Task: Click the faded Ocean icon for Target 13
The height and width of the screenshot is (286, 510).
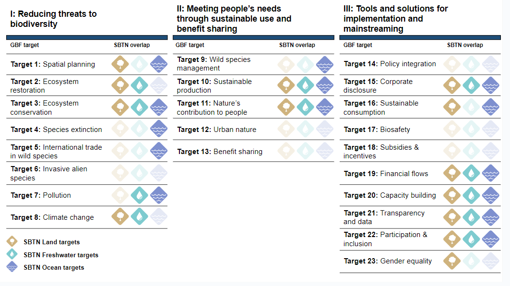Action: tap(325, 151)
